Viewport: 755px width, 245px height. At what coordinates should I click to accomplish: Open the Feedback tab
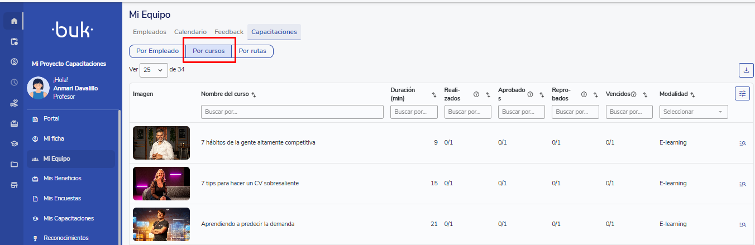pyautogui.click(x=229, y=32)
